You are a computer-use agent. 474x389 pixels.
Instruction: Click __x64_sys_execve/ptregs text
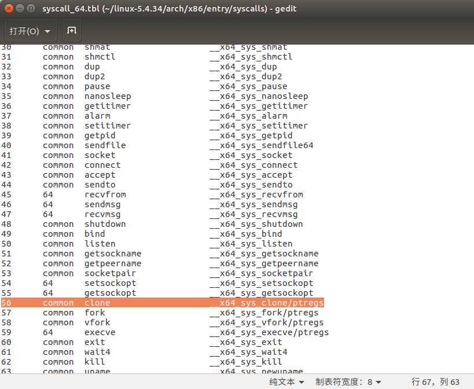coord(269,332)
